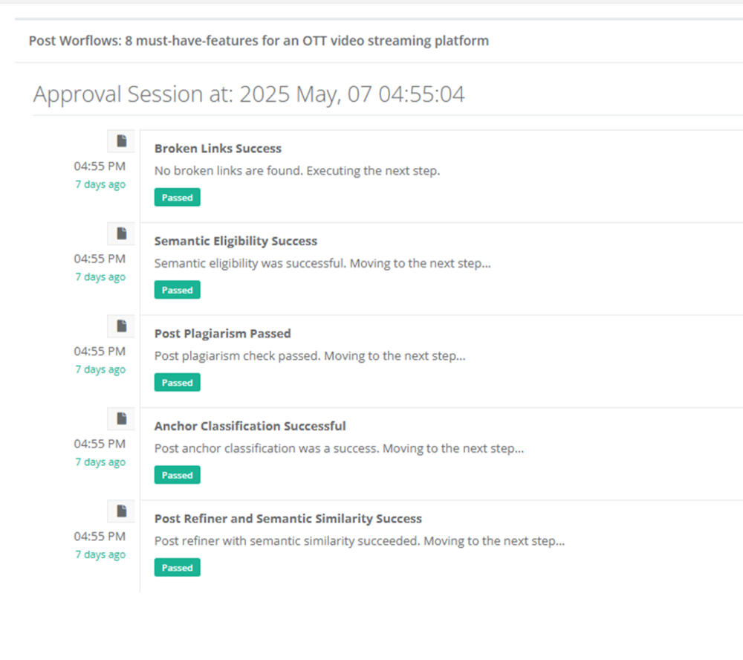The width and height of the screenshot is (743, 660).
Task: Click the Passed badge under Post Plagiarism Passed
Action: point(177,382)
